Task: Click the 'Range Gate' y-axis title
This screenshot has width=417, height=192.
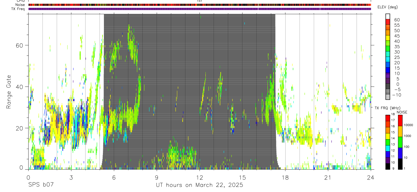Action: tap(8, 92)
